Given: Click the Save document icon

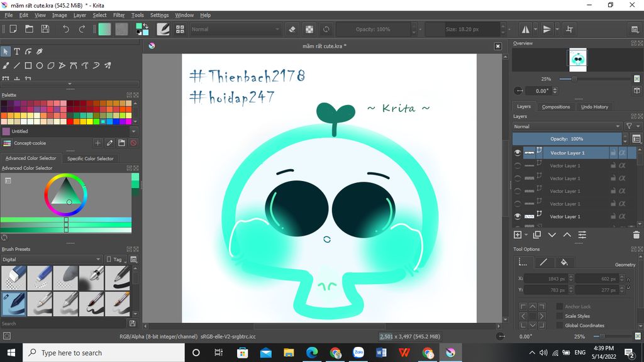Looking at the screenshot, I should click(45, 29).
